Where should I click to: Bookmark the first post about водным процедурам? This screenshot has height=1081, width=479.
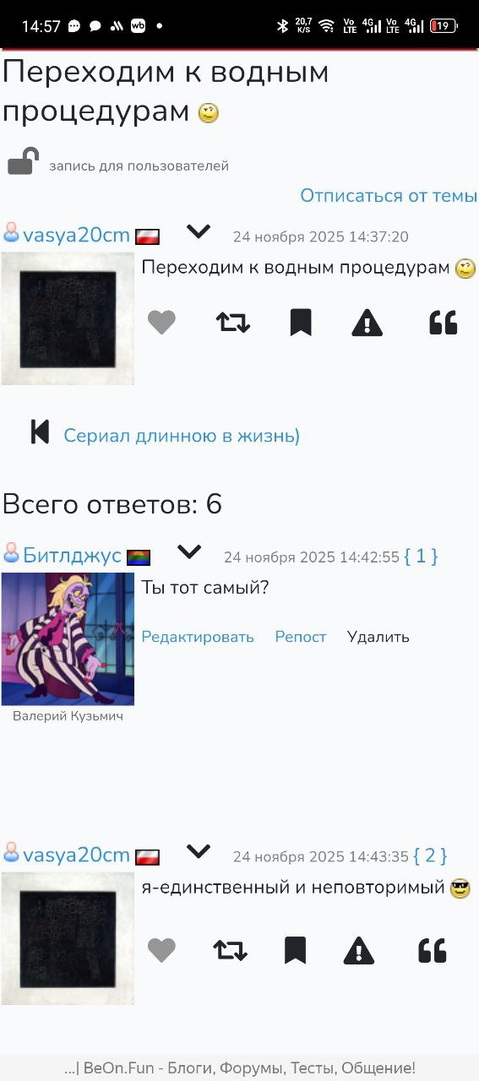(x=301, y=323)
